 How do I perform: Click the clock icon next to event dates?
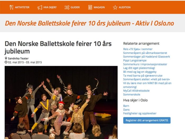tap(6, 62)
